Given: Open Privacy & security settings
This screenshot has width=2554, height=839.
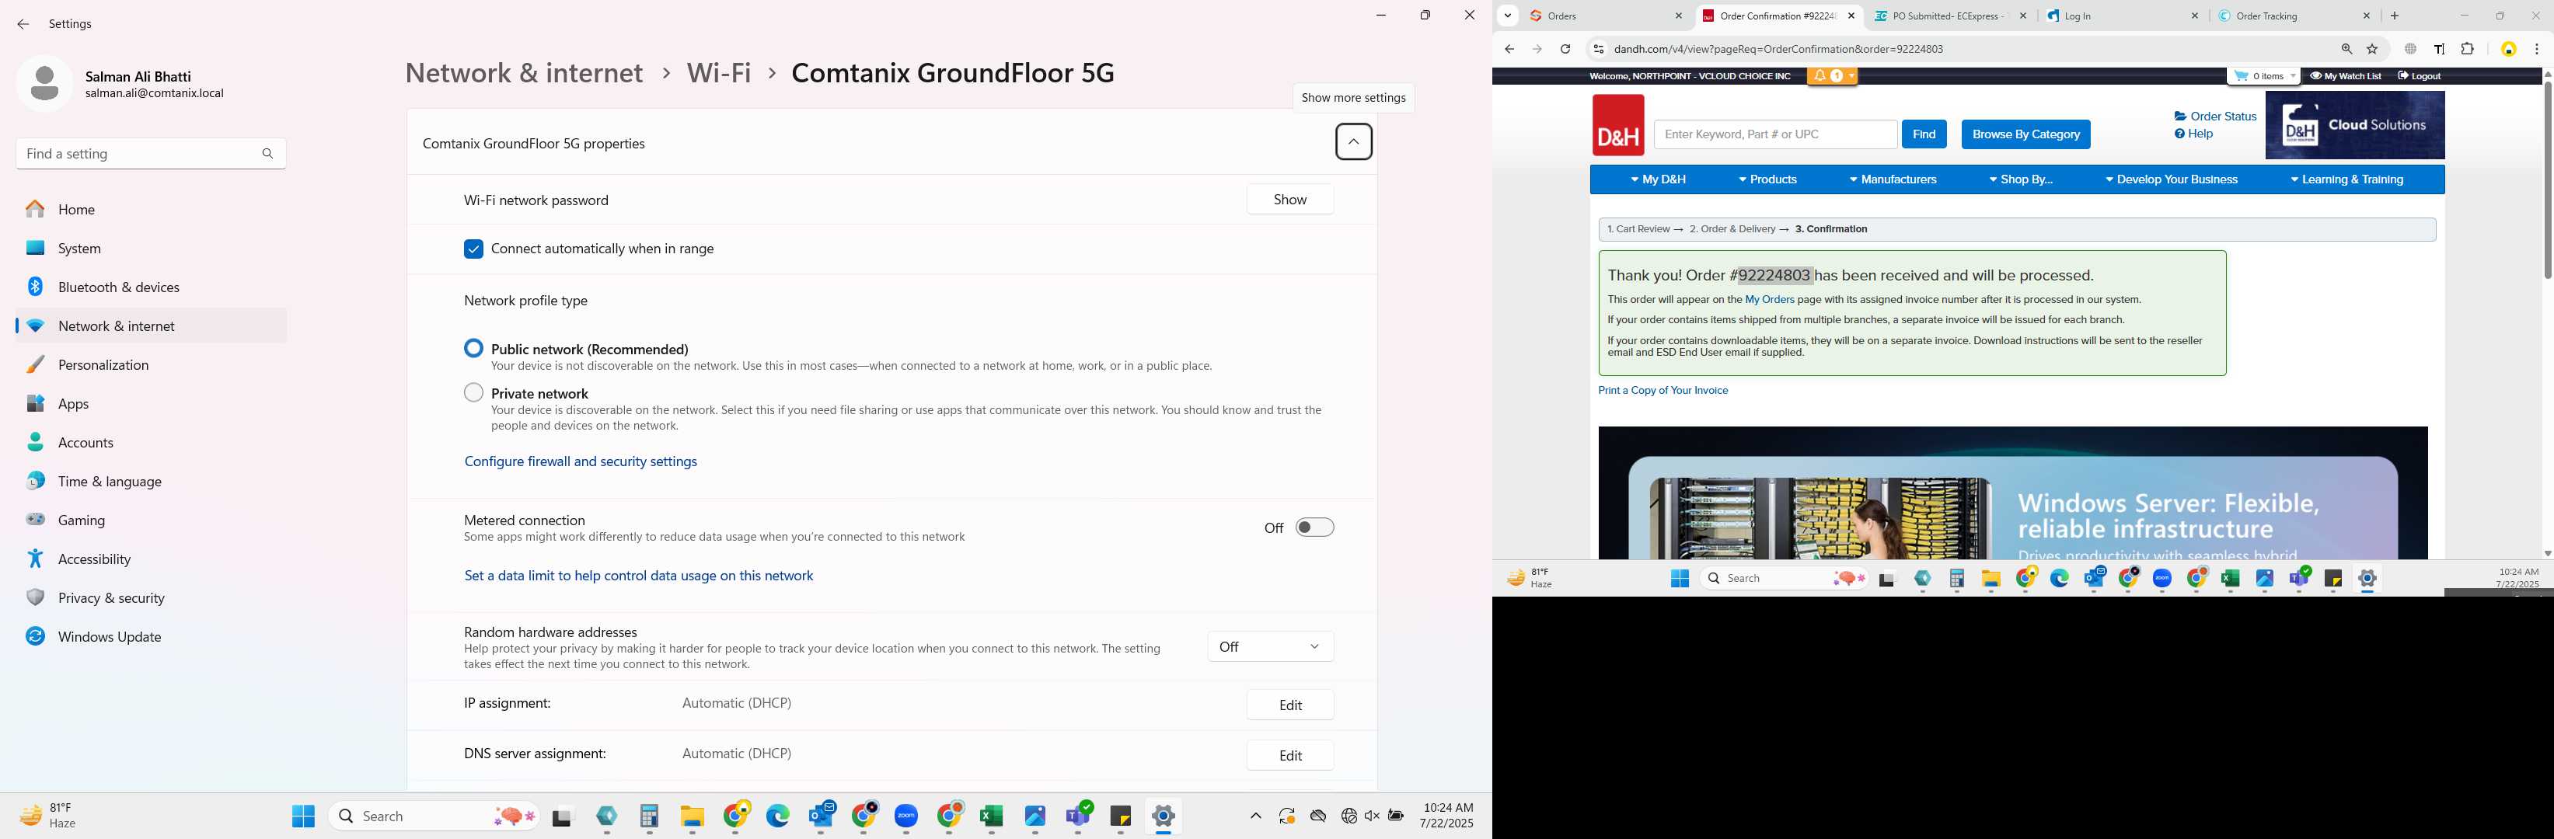Looking at the screenshot, I should (151, 598).
